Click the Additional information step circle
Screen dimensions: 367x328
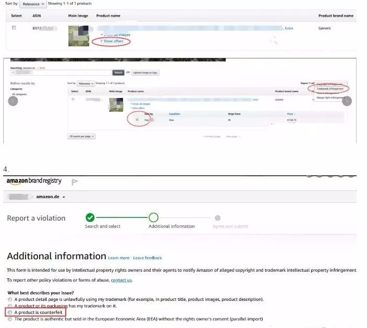coord(153,217)
